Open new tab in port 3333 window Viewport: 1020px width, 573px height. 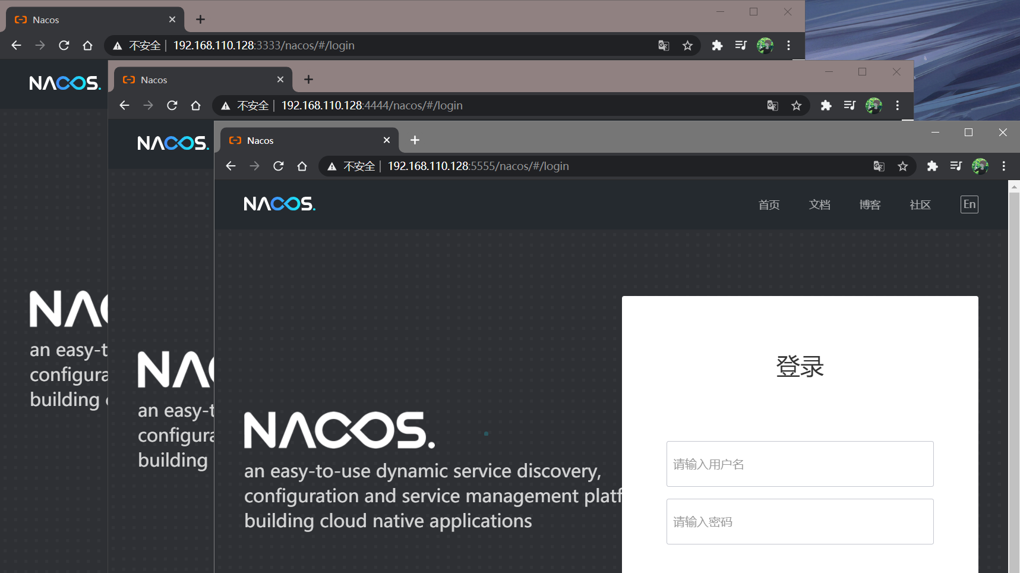pos(200,20)
